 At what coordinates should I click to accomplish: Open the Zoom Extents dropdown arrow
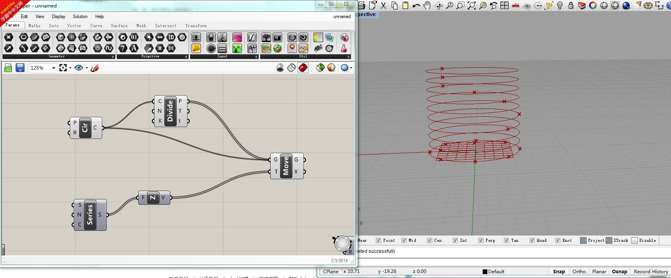70,68
